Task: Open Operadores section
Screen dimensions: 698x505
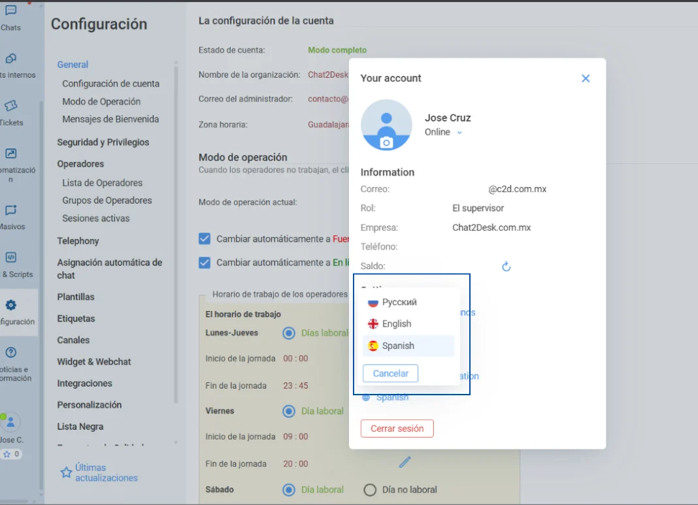Action: coord(80,164)
